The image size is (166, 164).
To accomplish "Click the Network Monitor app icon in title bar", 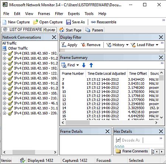I will [5, 5].
